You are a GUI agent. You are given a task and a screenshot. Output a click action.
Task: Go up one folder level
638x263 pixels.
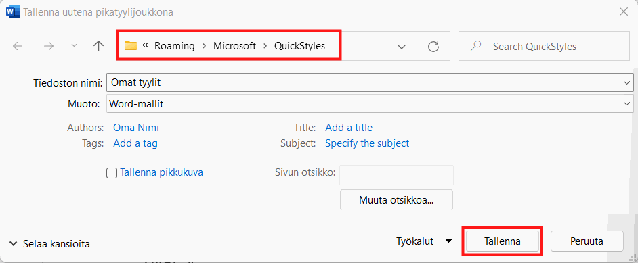point(98,46)
